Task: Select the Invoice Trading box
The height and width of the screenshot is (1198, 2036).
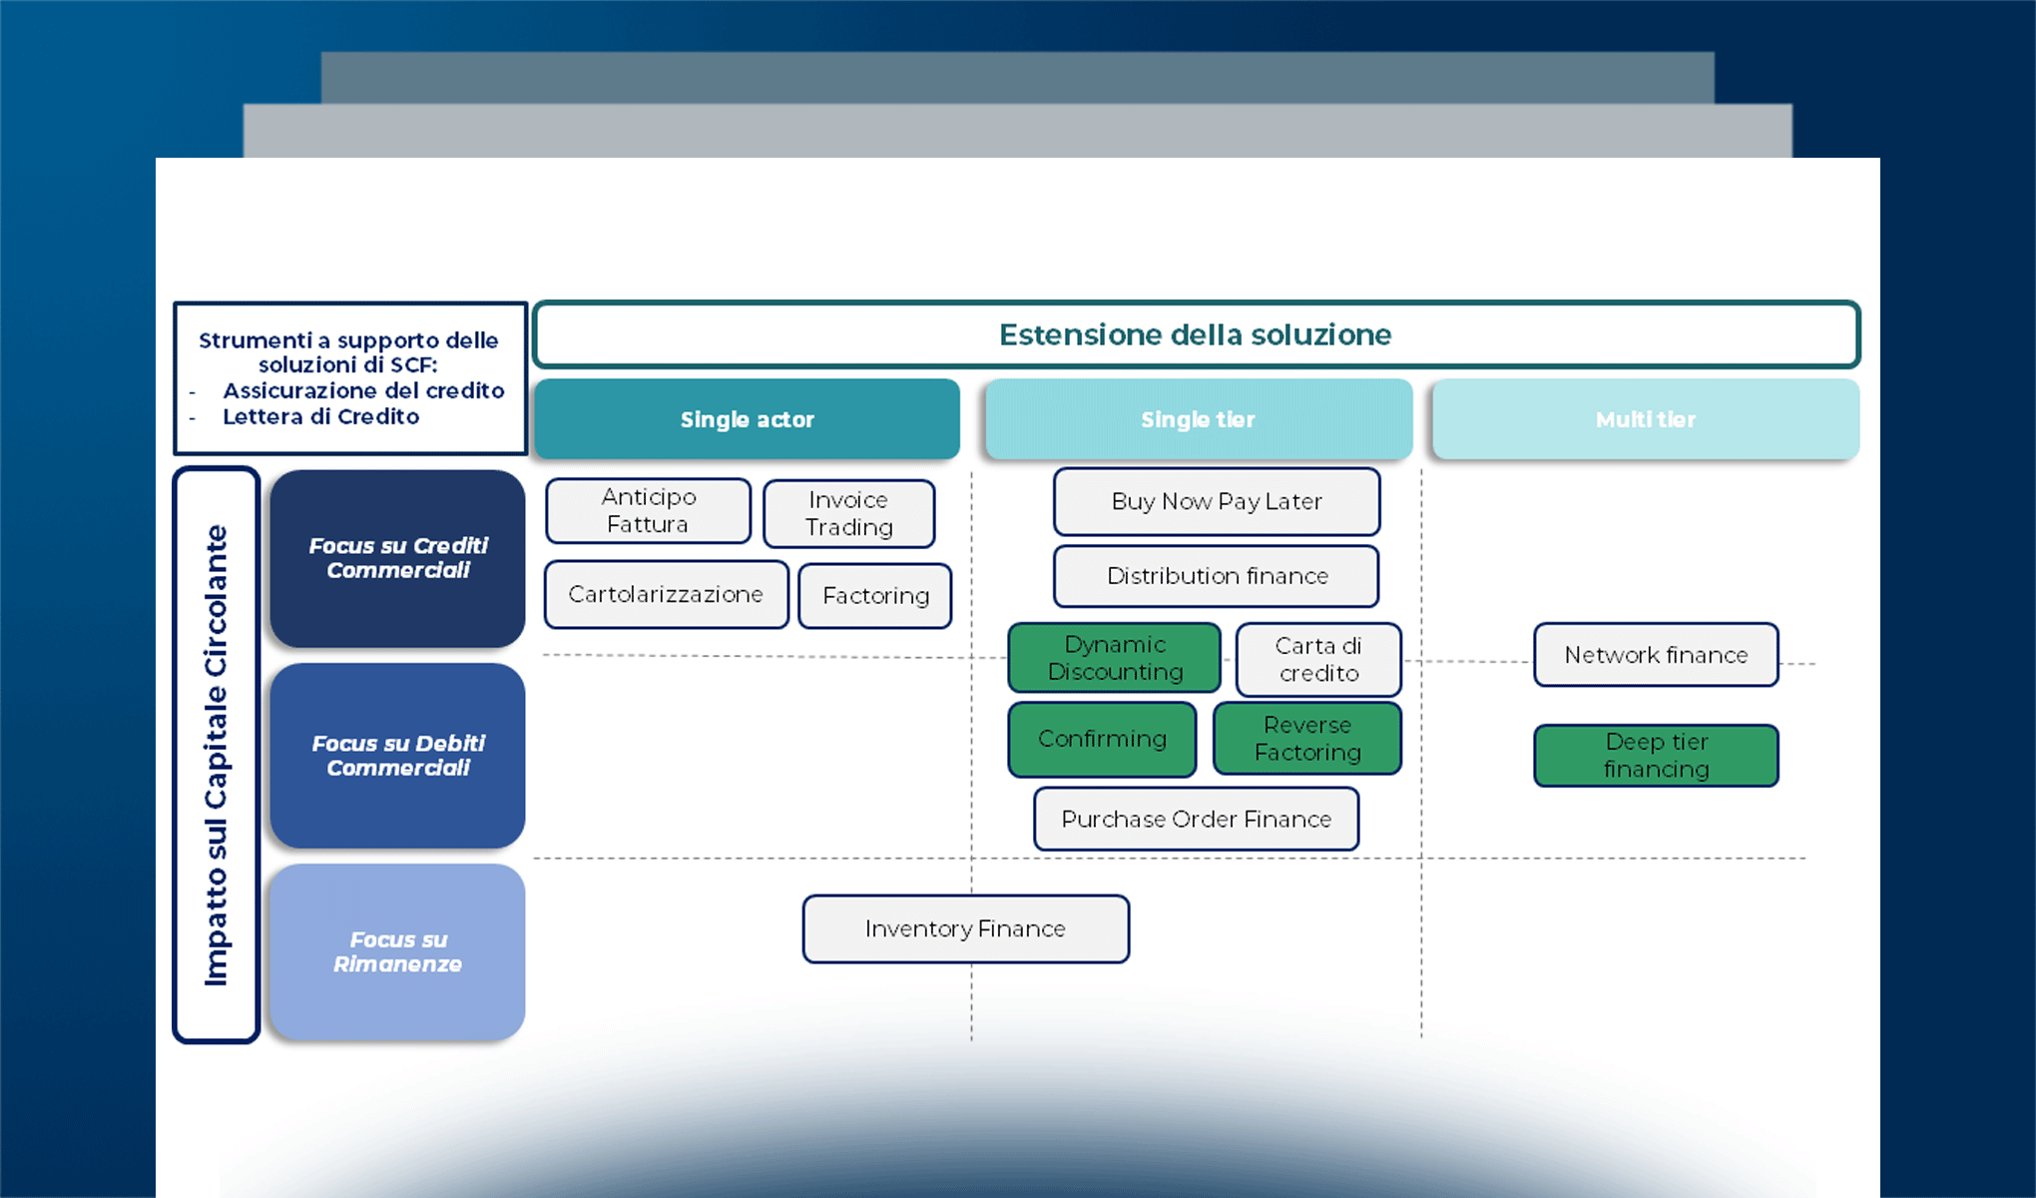Action: (848, 513)
